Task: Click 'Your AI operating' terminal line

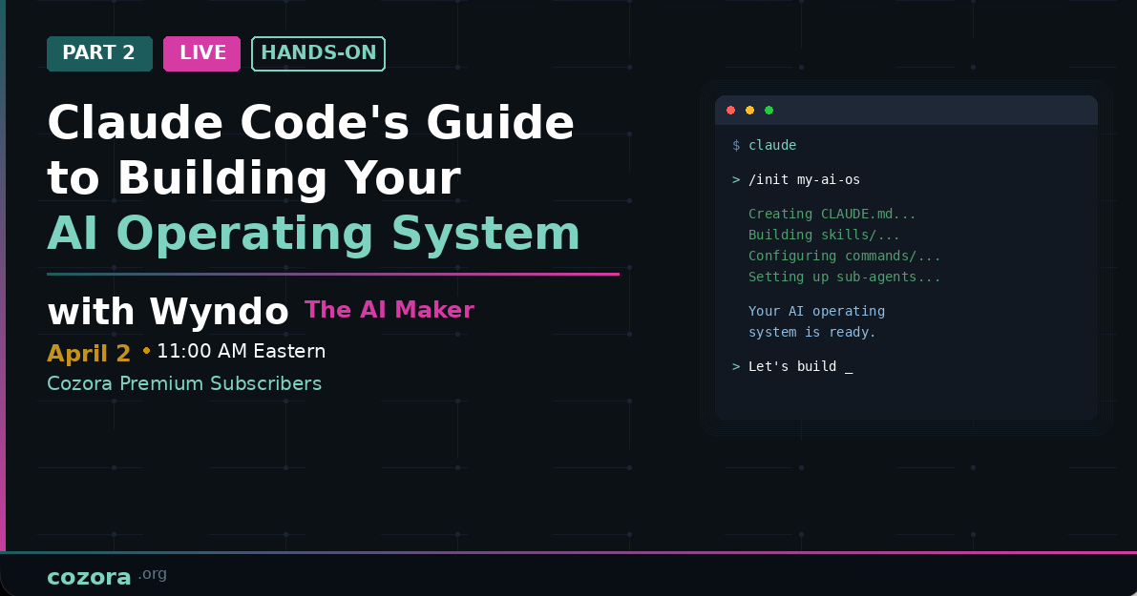Action: [816, 311]
